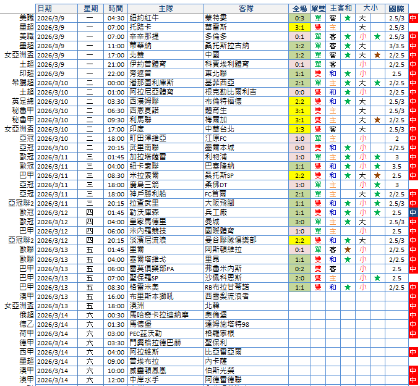Select the 國際 column header

pyautogui.click(x=396, y=9)
